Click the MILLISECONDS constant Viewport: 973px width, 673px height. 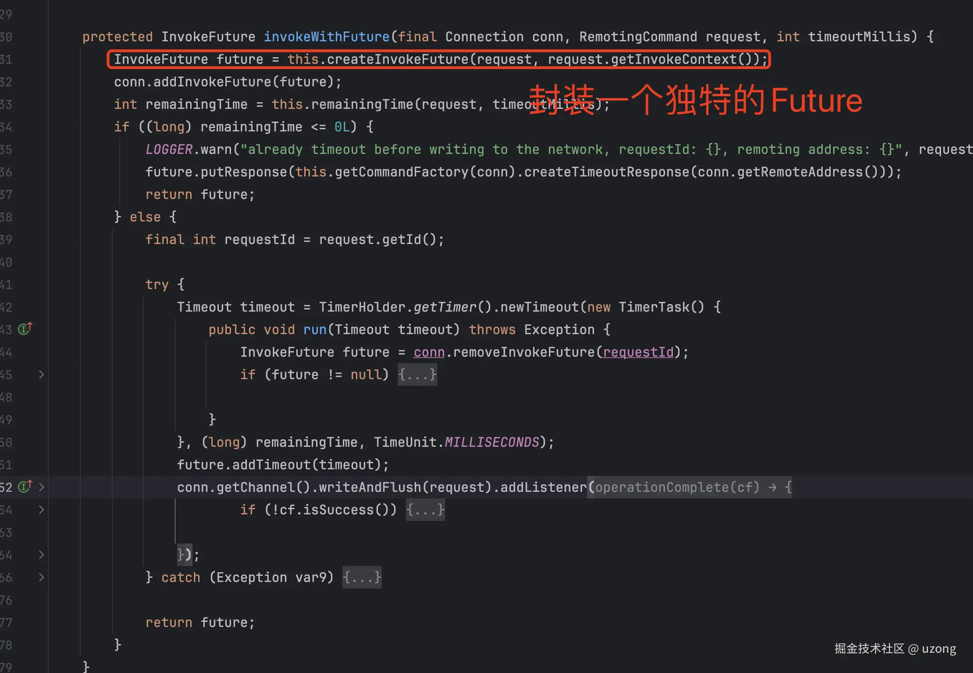point(492,442)
